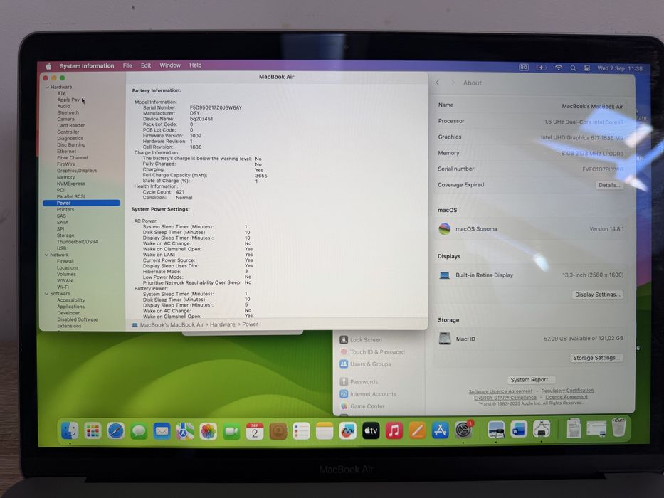Image resolution: width=664 pixels, height=498 pixels.
Task: Click the Details button for Coverage Expired
Action: point(609,185)
